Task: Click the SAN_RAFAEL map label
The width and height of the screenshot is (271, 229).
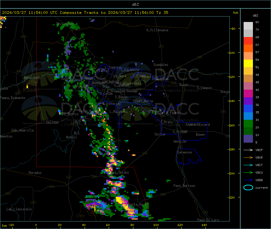Action: click(x=111, y=82)
